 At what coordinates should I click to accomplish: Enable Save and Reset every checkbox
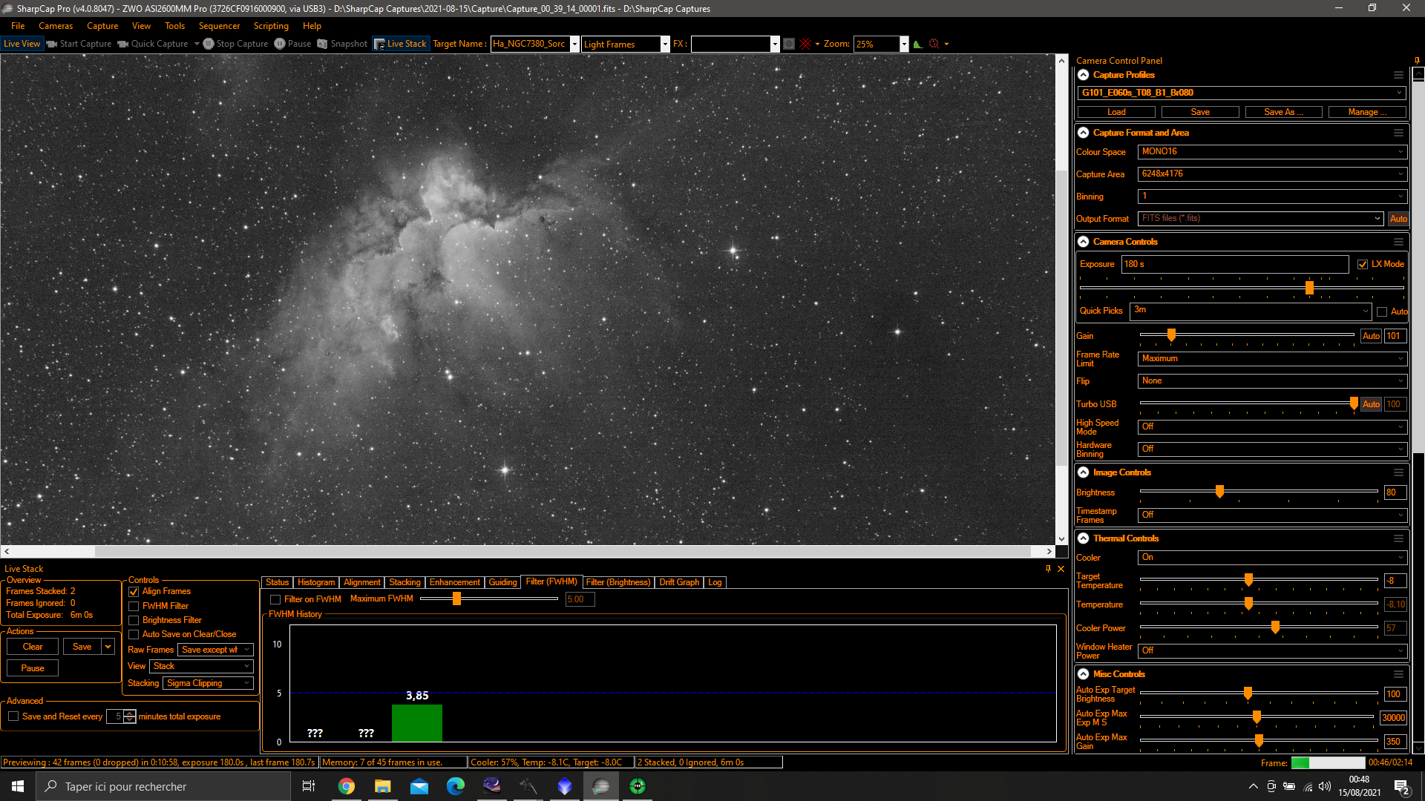pyautogui.click(x=13, y=716)
